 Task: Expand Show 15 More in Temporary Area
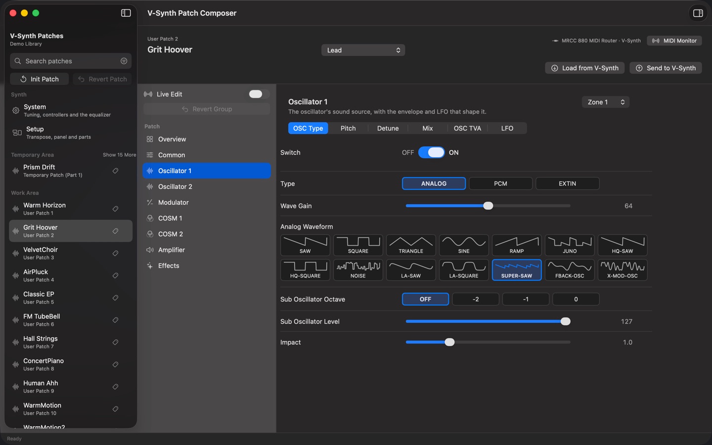click(x=119, y=155)
